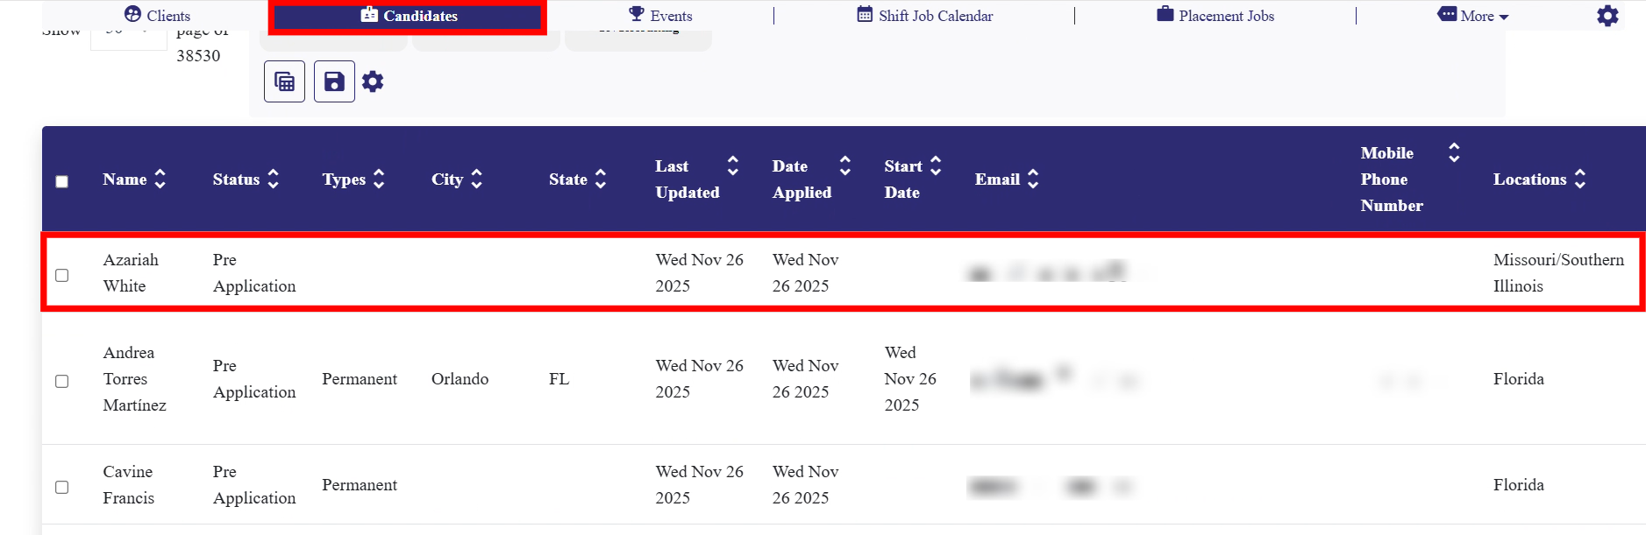Open settings gear in top navigation

tap(1607, 16)
